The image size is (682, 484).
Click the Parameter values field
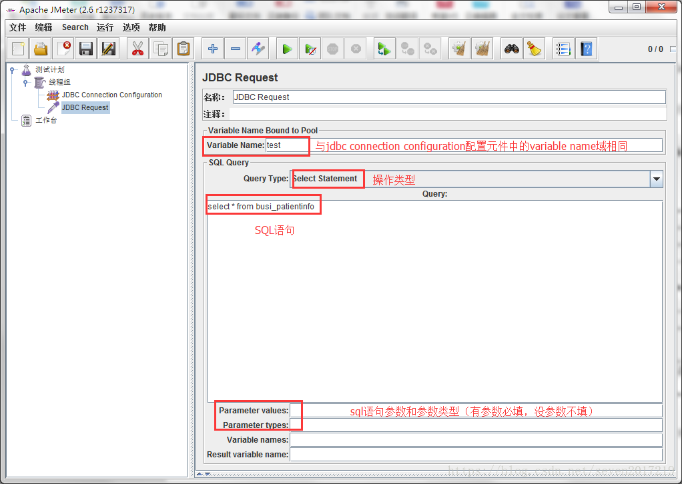tap(476, 410)
